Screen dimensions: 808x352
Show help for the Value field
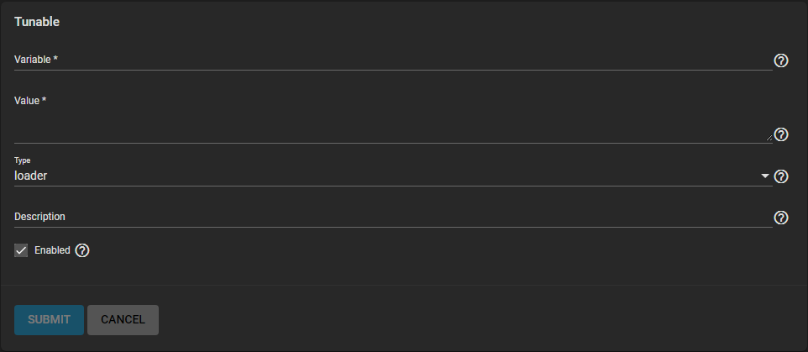780,134
